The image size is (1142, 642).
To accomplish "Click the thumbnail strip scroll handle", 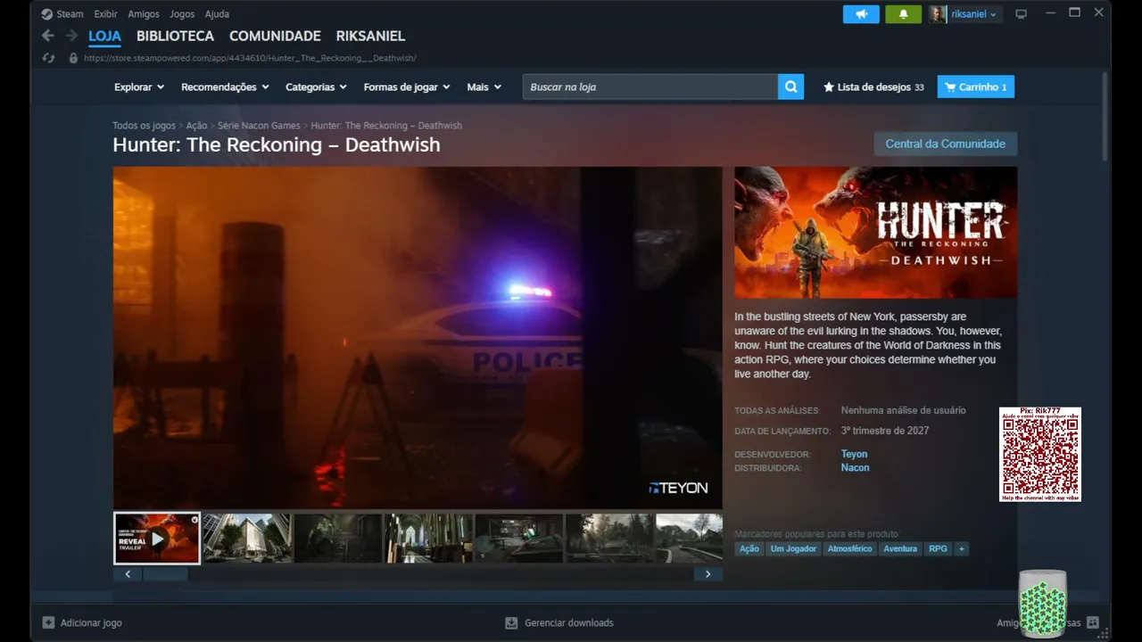I will (x=166, y=574).
